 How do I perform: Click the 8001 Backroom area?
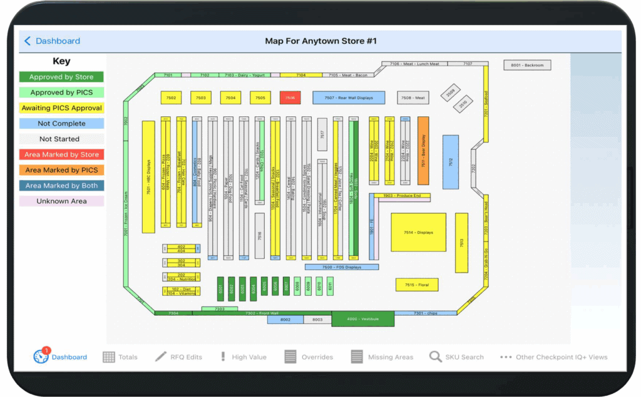coord(526,65)
